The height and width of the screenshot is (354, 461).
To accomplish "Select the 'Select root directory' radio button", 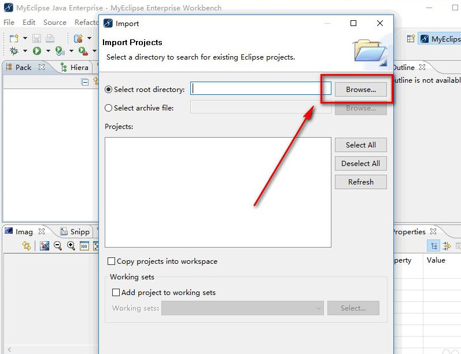I will pos(108,90).
